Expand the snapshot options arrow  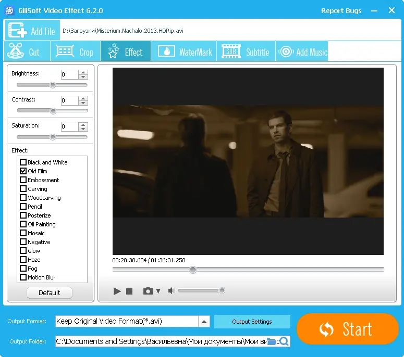coord(158,291)
